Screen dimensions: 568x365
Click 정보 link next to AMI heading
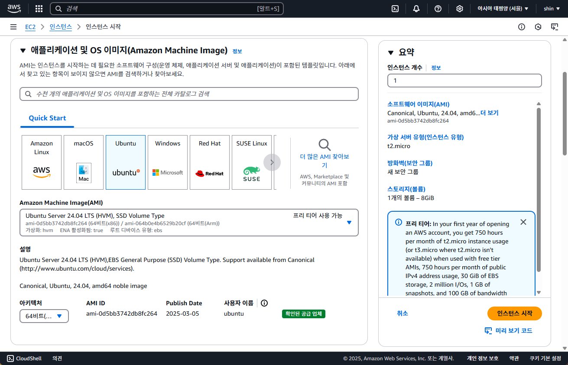pyautogui.click(x=237, y=51)
